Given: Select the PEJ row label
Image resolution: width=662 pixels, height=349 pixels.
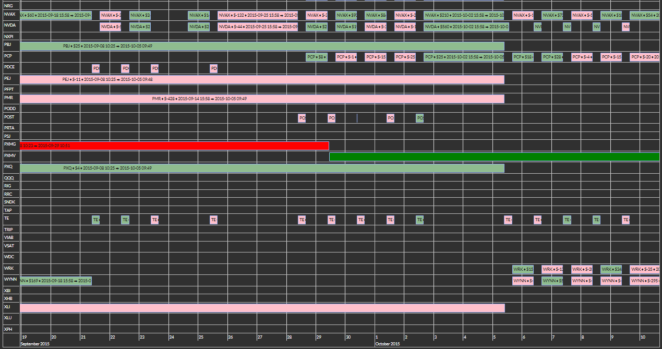Looking at the screenshot, I should [8, 78].
